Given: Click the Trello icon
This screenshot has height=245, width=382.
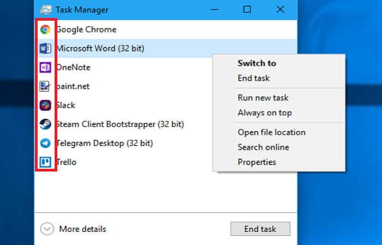Looking at the screenshot, I should click(x=45, y=162).
